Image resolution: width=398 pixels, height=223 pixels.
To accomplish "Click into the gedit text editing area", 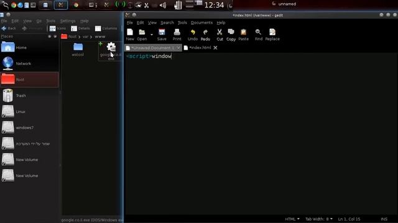I will point(261,134).
